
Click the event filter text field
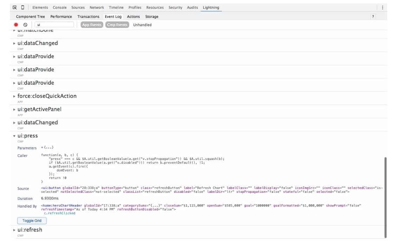tap(54, 25)
